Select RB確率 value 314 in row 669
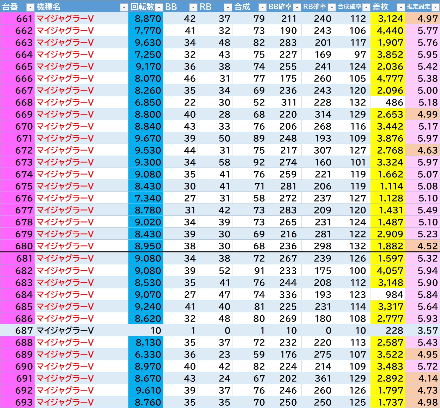Image resolution: width=440 pixels, height=408 pixels. point(319,114)
